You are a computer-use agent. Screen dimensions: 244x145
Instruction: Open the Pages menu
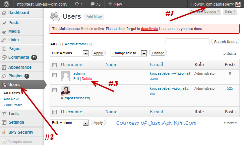pyautogui.click(x=14, y=49)
